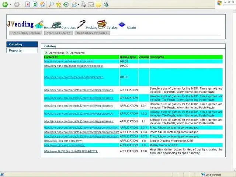Click the browser Home toolbar icon
Viewport: 236px width, 177px height.
(x=42, y=4)
